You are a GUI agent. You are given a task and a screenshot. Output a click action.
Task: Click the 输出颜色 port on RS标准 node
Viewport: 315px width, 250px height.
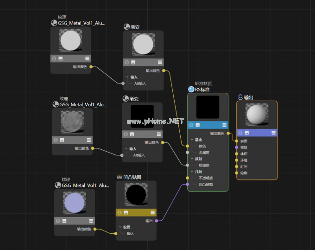coord(228,133)
